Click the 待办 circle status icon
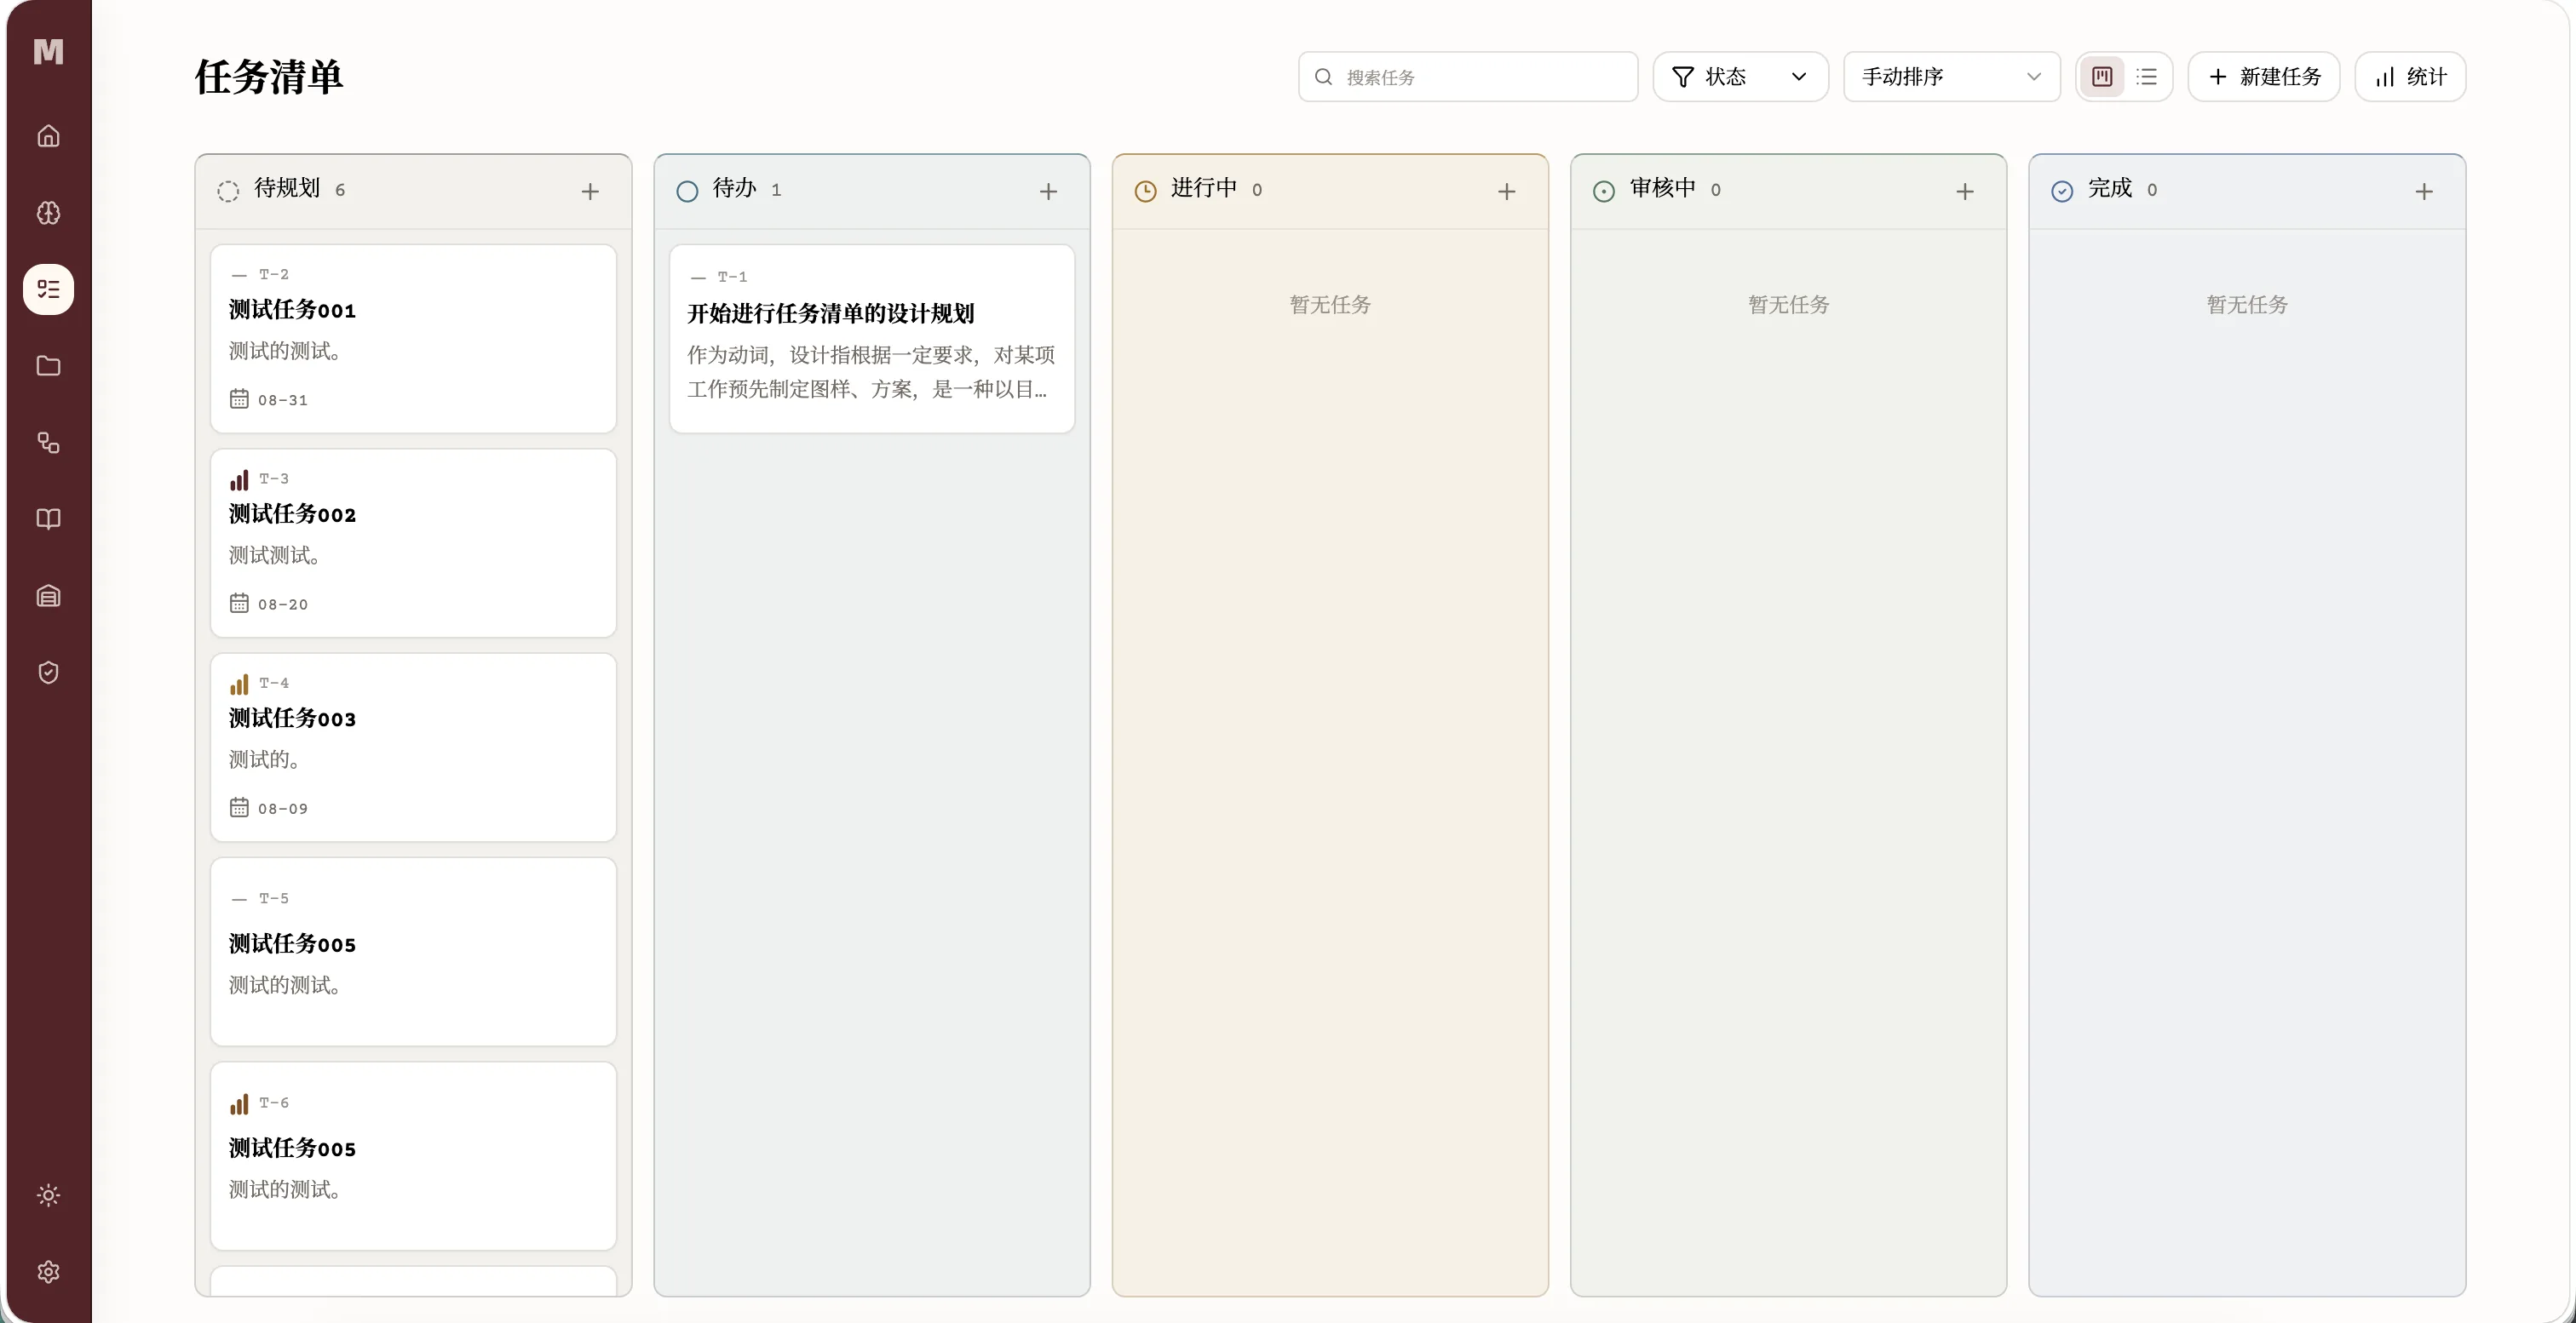The image size is (2576, 1323). 687,191
